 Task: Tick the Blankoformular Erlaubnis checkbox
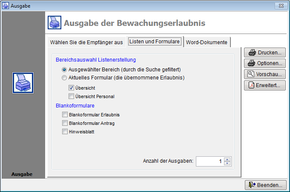point(65,115)
